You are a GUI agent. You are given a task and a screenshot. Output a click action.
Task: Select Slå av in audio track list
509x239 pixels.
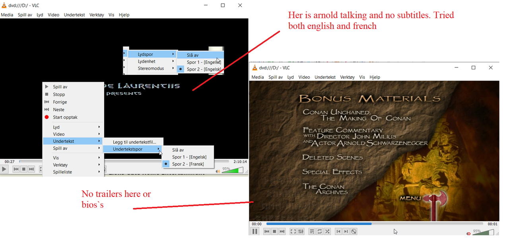coord(200,55)
